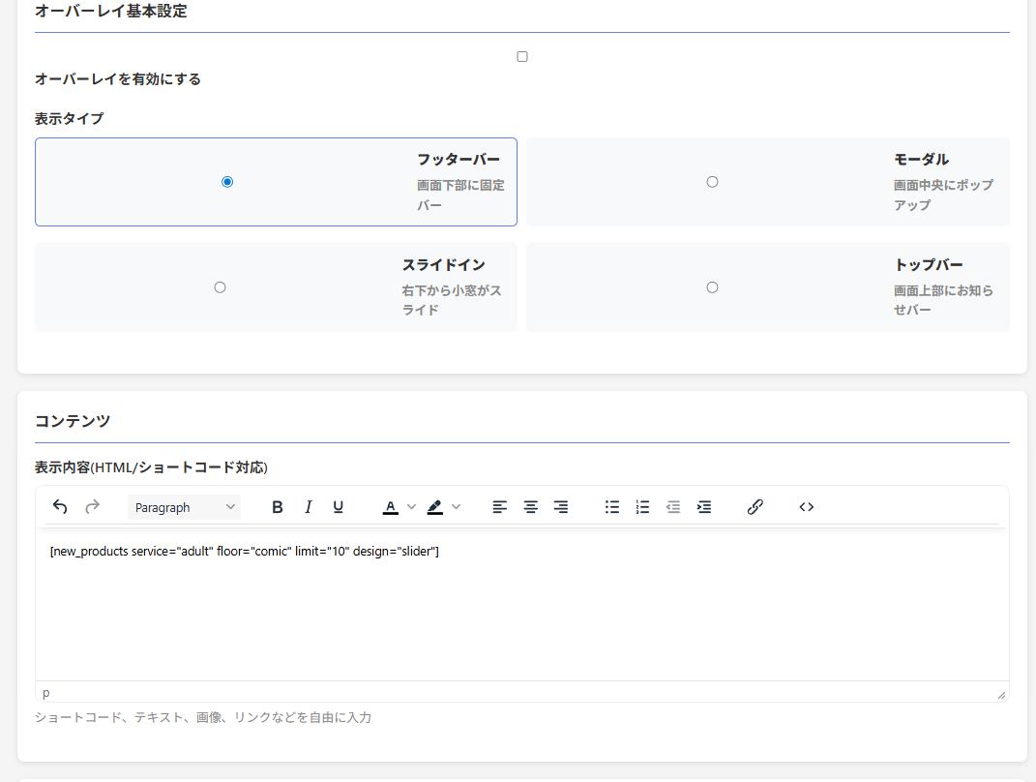Select the トップバー radio option

(x=712, y=287)
